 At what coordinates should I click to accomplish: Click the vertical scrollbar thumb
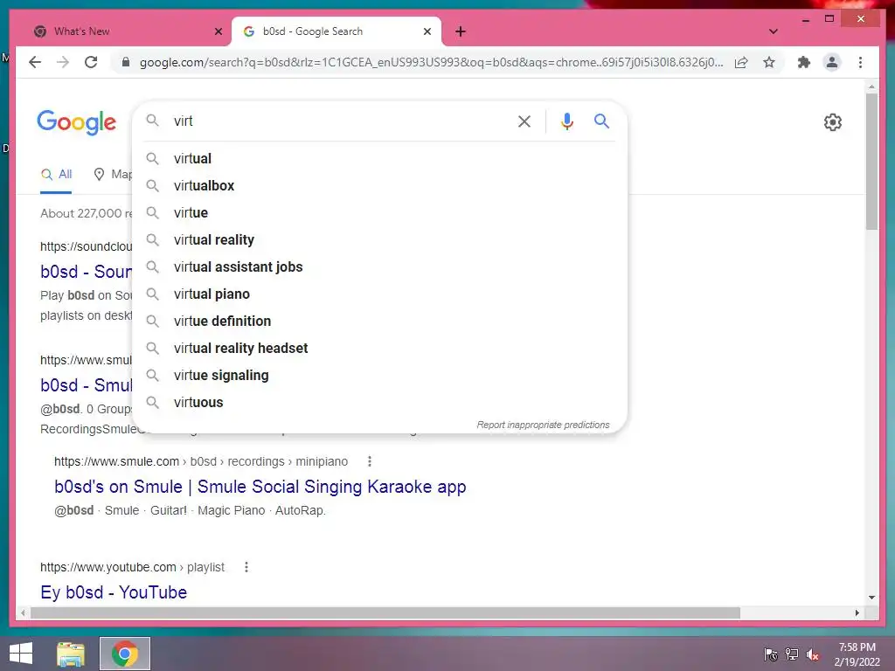871,162
